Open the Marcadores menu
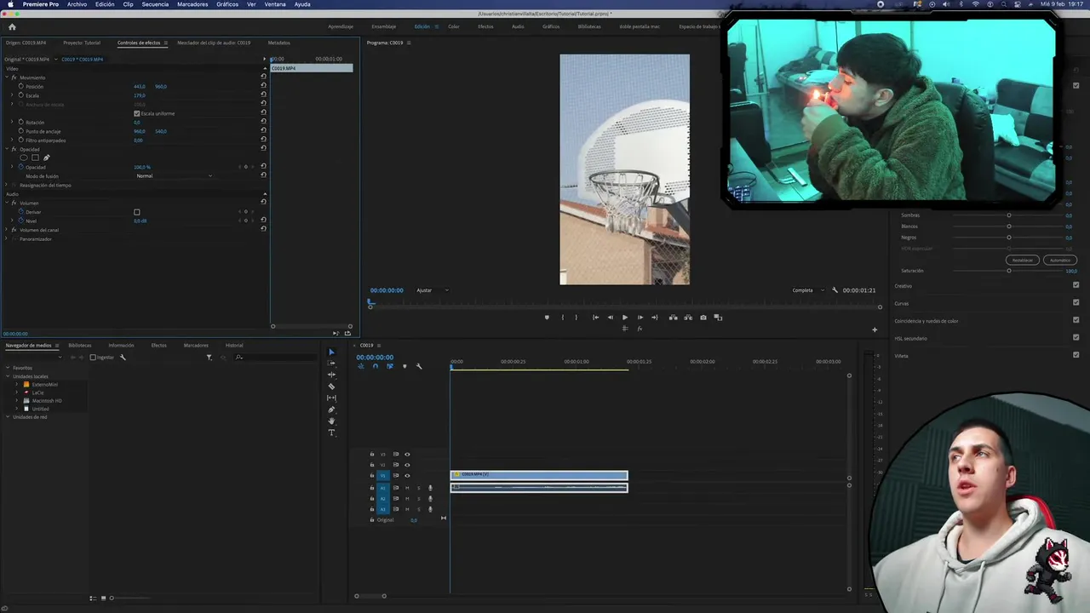1090x613 pixels. tap(192, 4)
